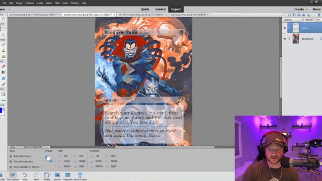Go to the Home Screen
322x181 pixels.
[x=80, y=176]
